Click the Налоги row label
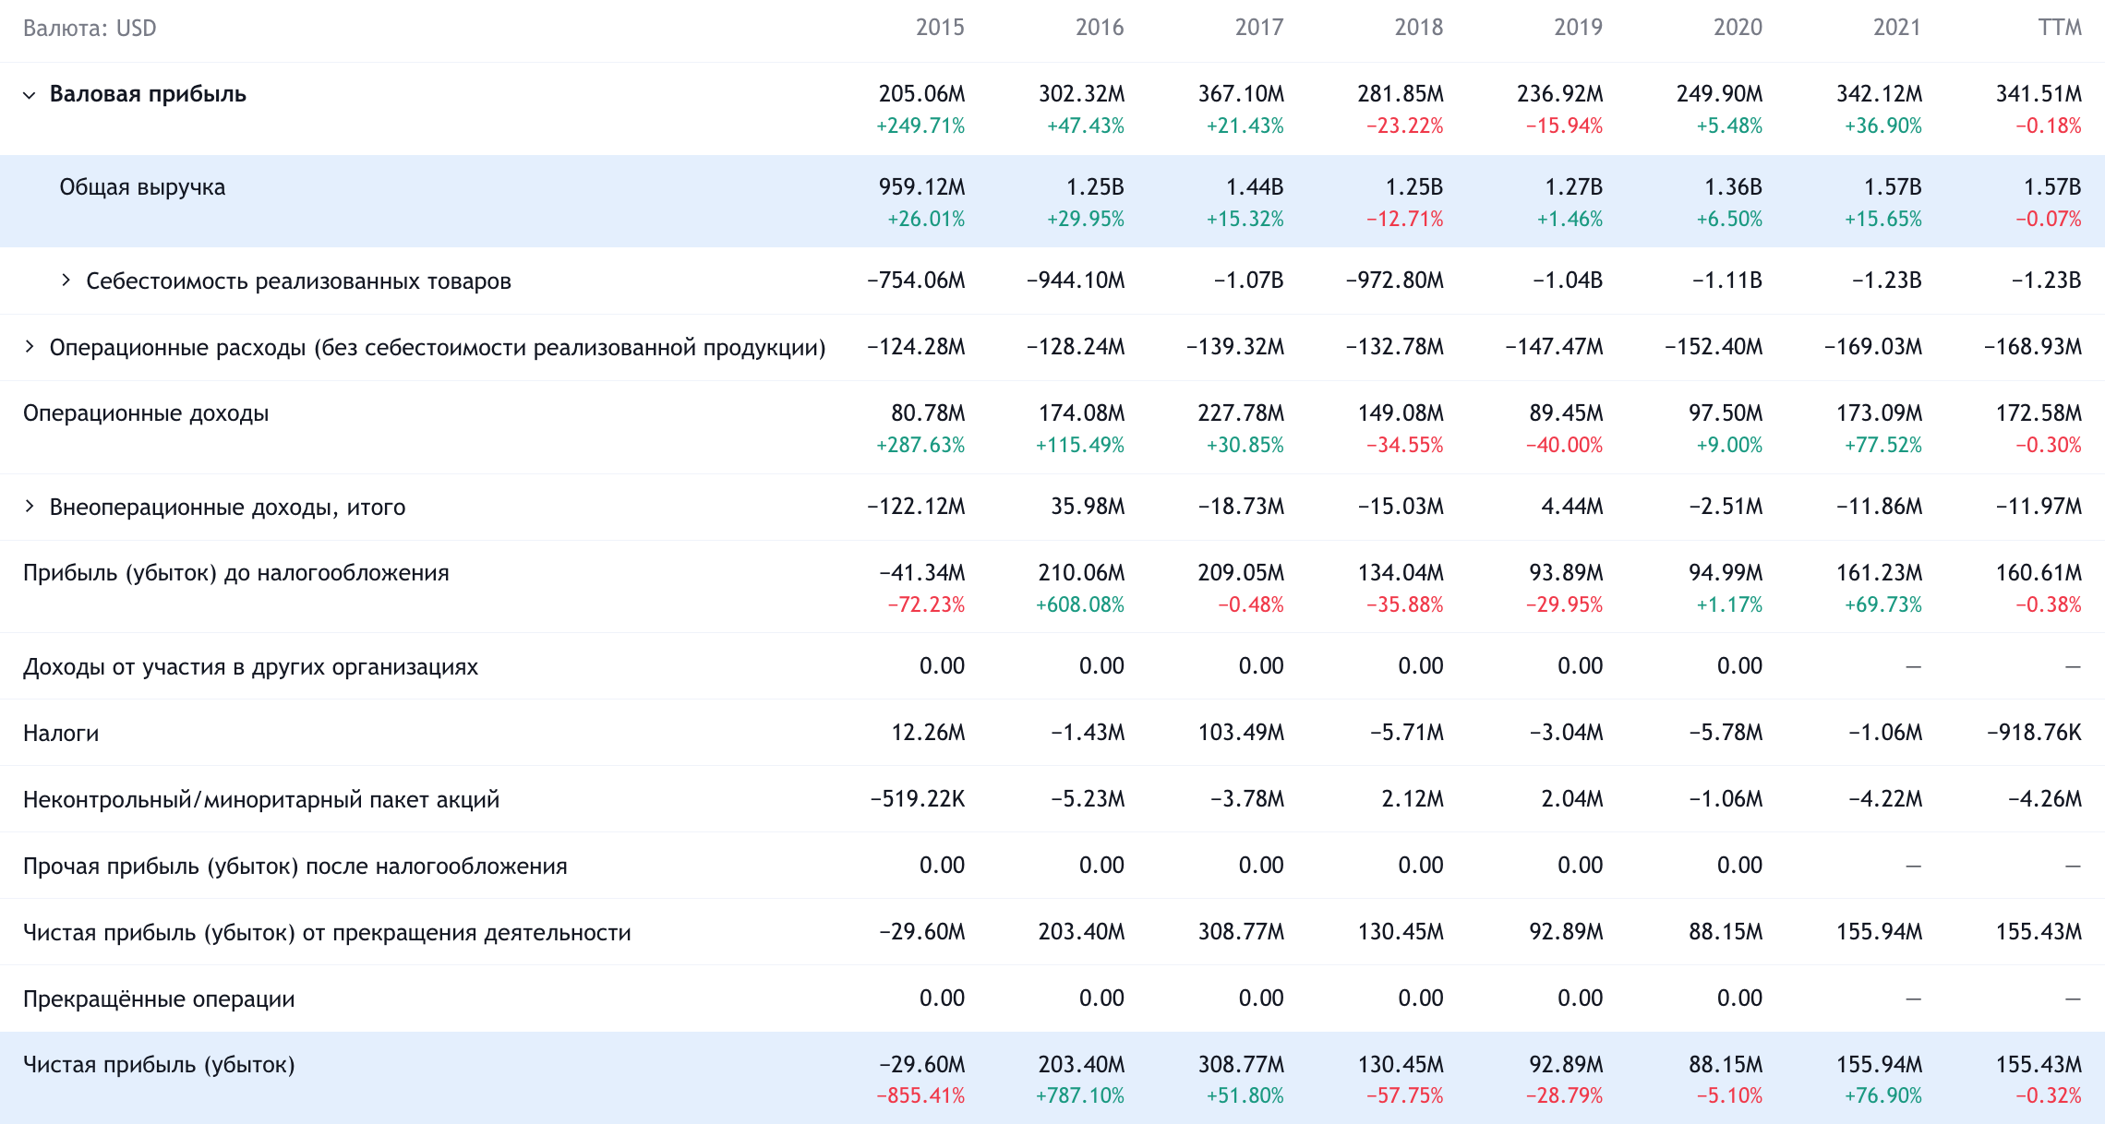 (x=61, y=733)
